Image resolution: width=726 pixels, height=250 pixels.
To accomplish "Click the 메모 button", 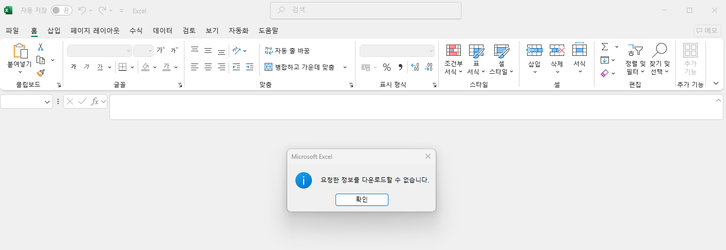I will coord(707,31).
